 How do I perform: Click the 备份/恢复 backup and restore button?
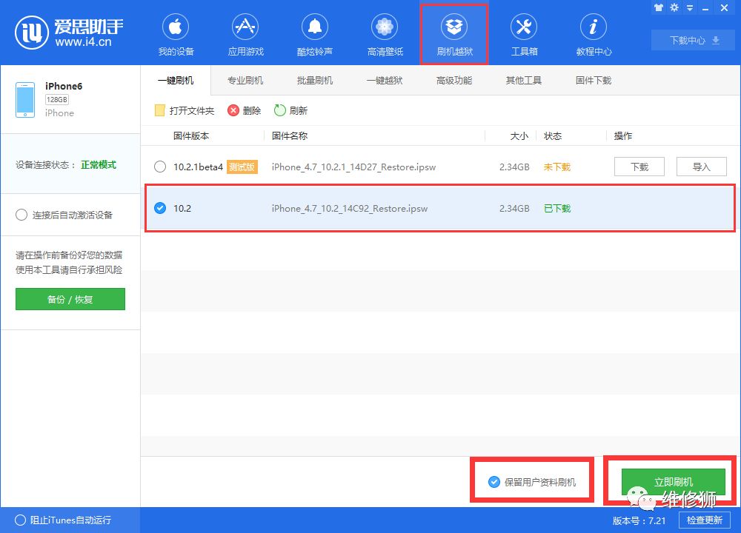pos(70,299)
